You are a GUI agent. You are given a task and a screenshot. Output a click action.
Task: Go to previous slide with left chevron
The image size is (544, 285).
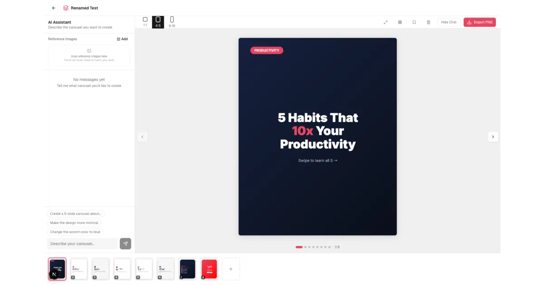(142, 137)
